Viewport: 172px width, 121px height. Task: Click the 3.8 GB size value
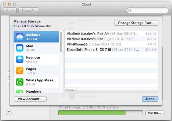152,44
